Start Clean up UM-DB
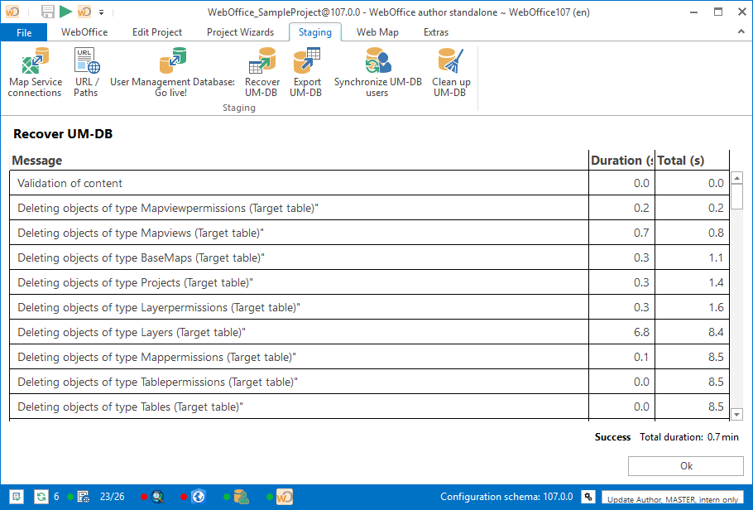This screenshot has width=753, height=510. 451,70
